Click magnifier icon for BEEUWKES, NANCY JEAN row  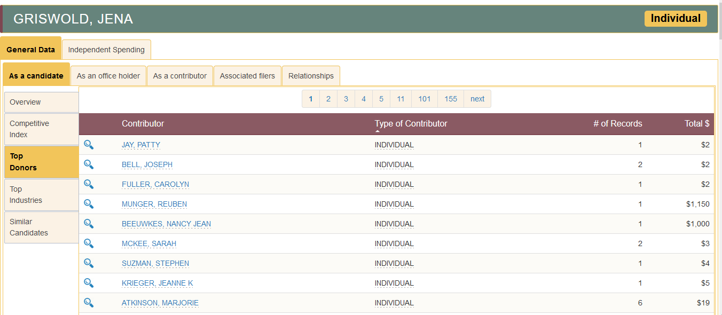(89, 224)
